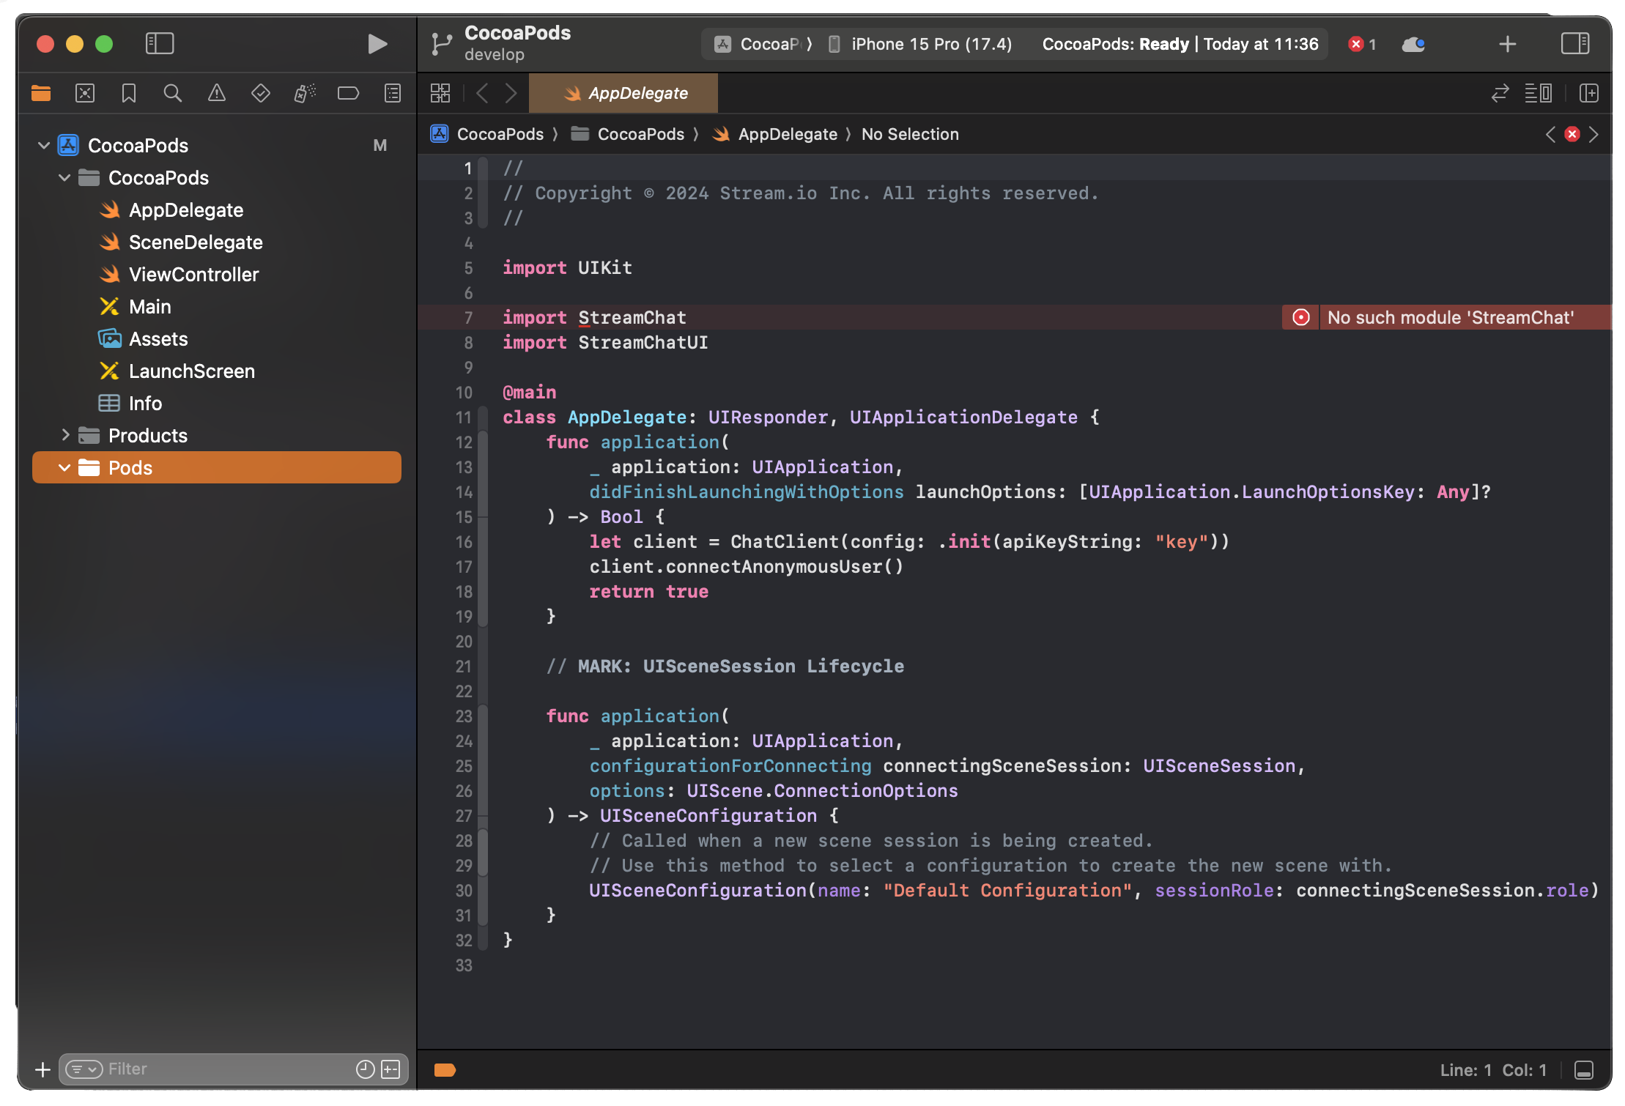Expand the Products folder
Screen dimensions: 1625x1106
[64, 435]
